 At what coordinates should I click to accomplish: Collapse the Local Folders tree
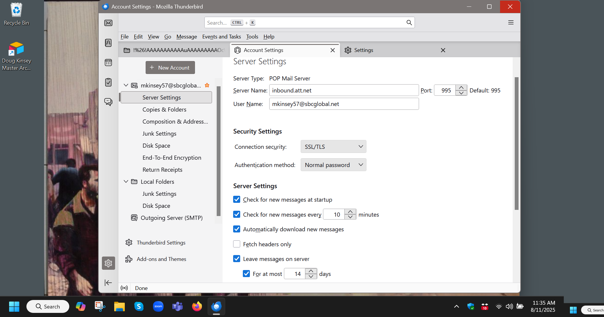(126, 181)
